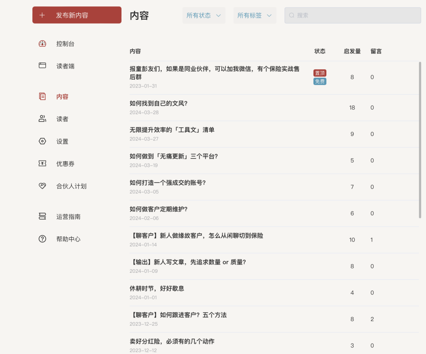Click the 控制台 dashboard icon
Screen dimensions: 426x354
(x=42, y=44)
